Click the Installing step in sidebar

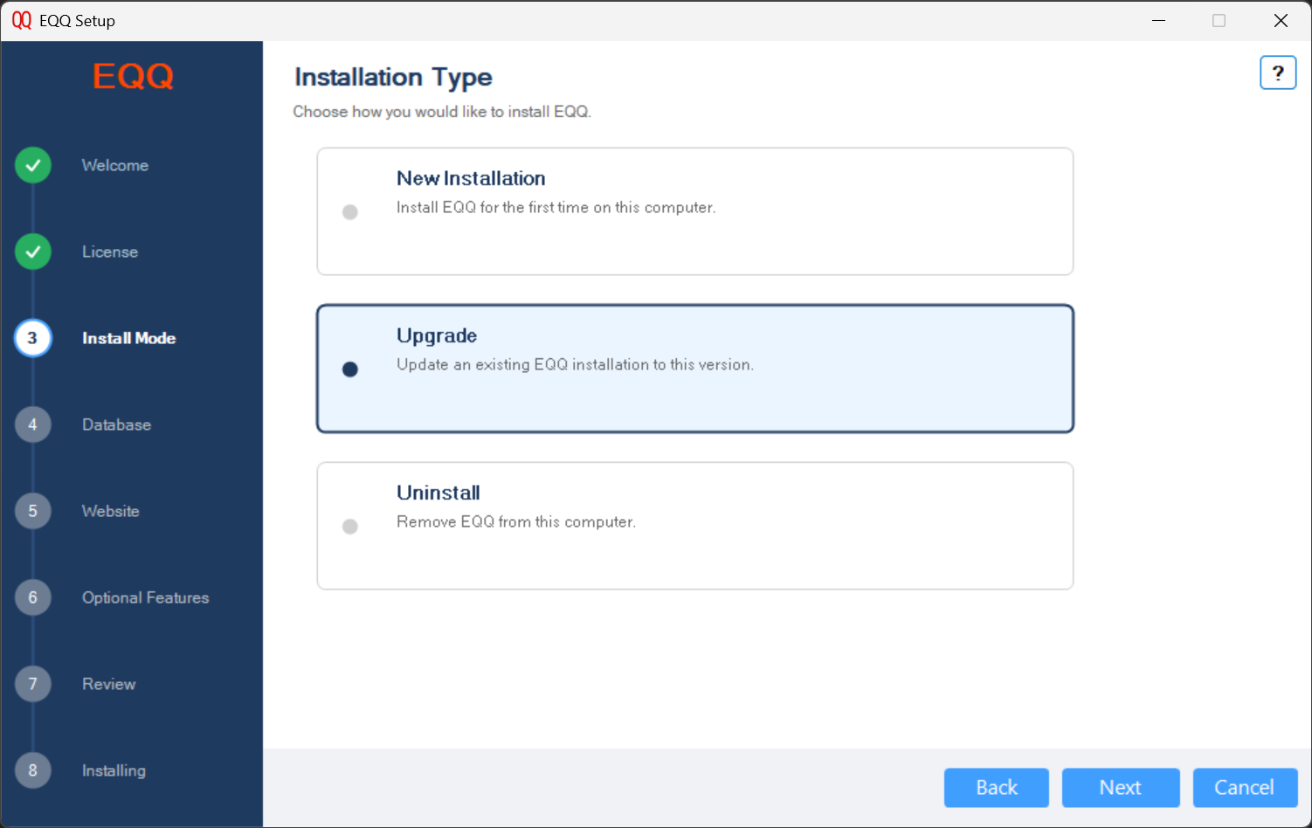tap(114, 770)
